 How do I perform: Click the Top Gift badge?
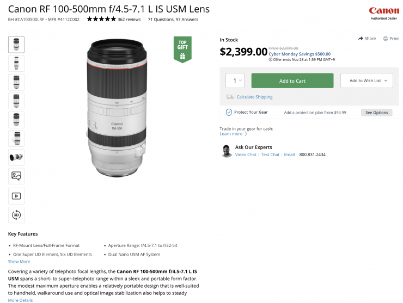click(x=182, y=49)
